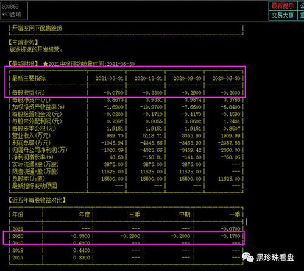
Task: Click the 3055.90 revenue value
Action: tap(192, 136)
